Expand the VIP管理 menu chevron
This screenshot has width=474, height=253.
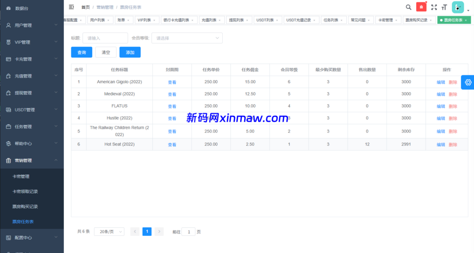[x=56, y=42]
